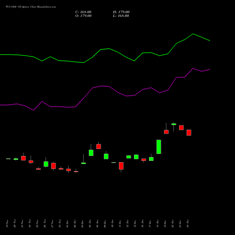Click the low value L: 168.00
Viewport: 235px width, 235px height.
coord(121,16)
